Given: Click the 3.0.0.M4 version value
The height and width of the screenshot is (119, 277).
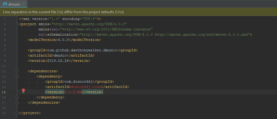Looking at the screenshot, I should tap(73, 92).
